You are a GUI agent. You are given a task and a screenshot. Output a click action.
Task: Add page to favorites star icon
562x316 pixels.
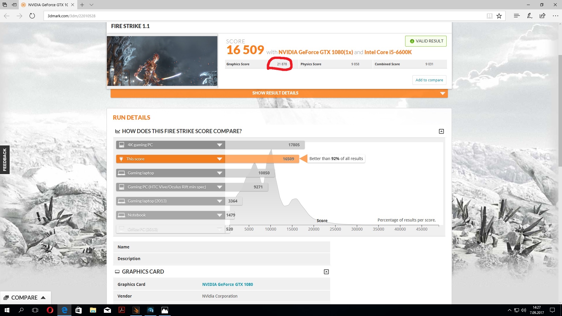[x=499, y=16]
